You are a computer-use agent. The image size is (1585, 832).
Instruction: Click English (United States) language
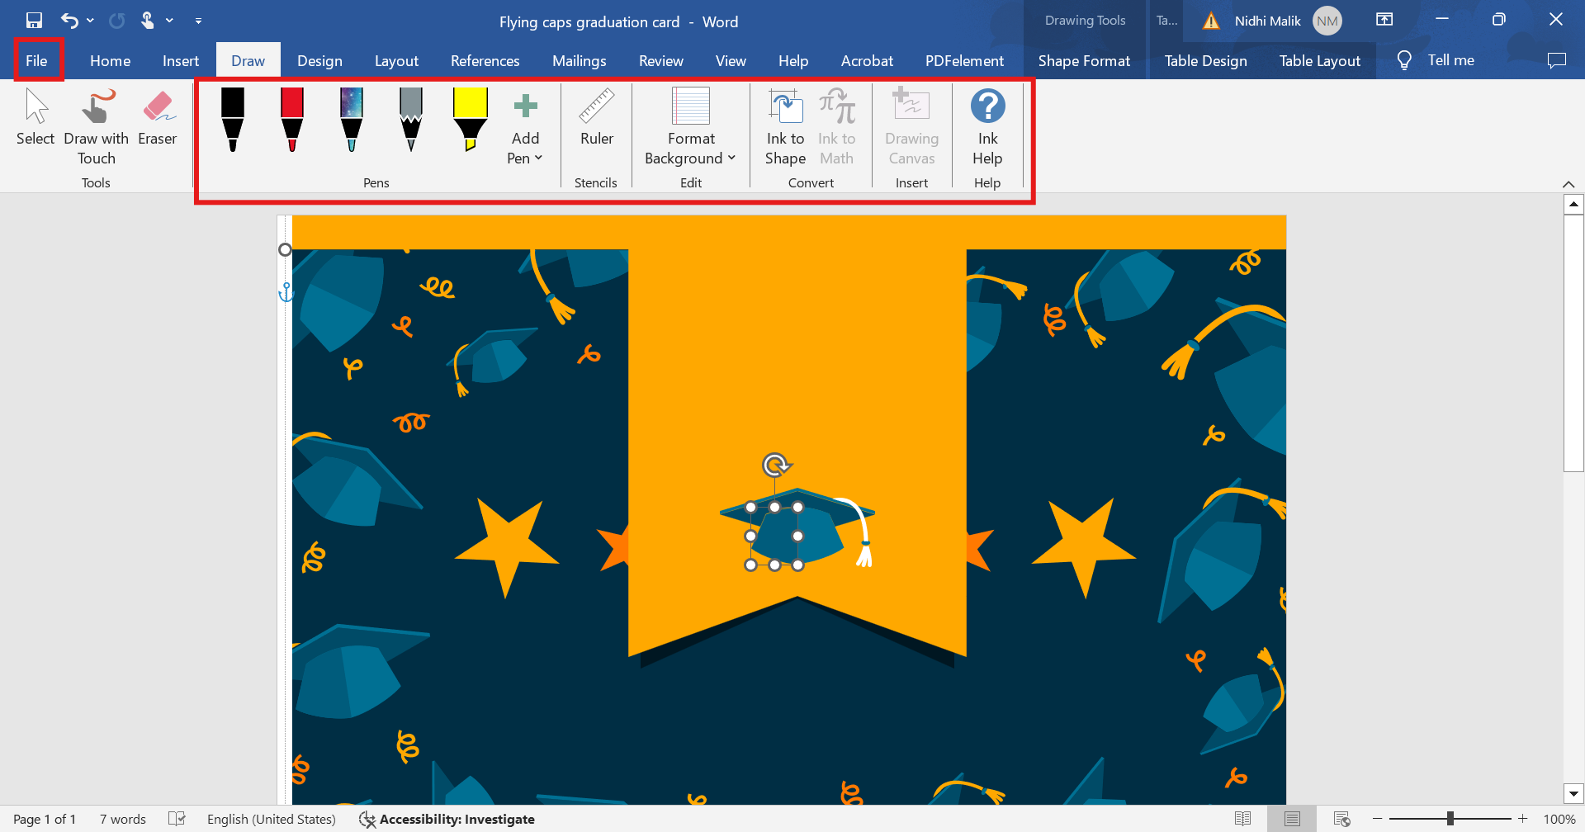[x=272, y=819]
